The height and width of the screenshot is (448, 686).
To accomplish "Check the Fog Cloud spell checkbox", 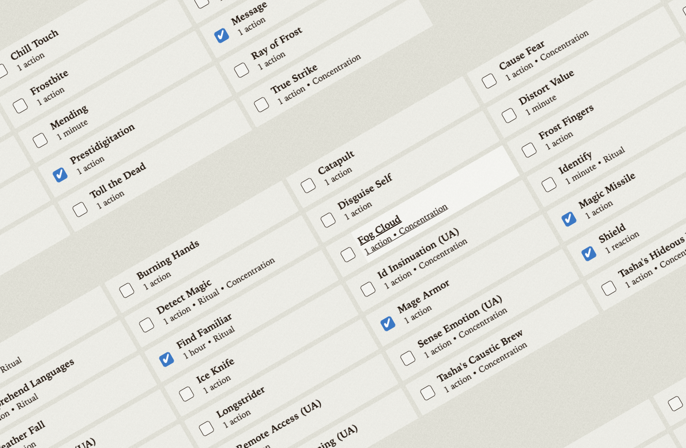I will [348, 254].
